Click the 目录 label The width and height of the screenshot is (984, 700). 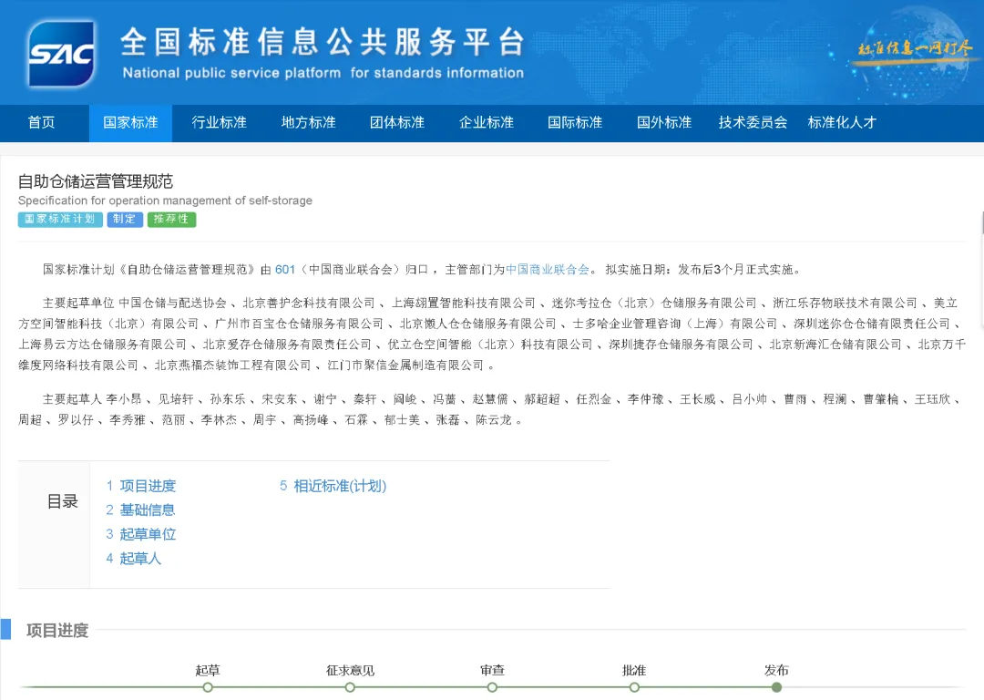click(62, 501)
